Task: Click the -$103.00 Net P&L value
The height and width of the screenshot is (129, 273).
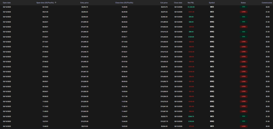Action: click(191, 101)
